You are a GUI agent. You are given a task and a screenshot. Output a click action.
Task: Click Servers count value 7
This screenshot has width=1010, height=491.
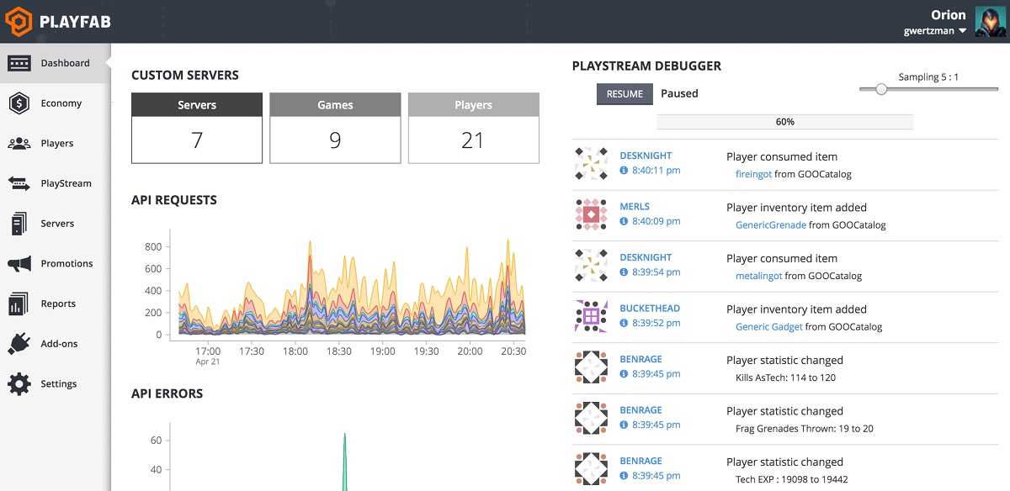tap(197, 140)
